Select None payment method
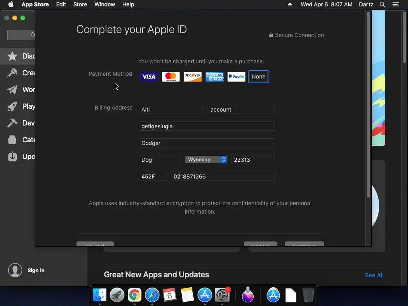408x306 pixels. [258, 77]
